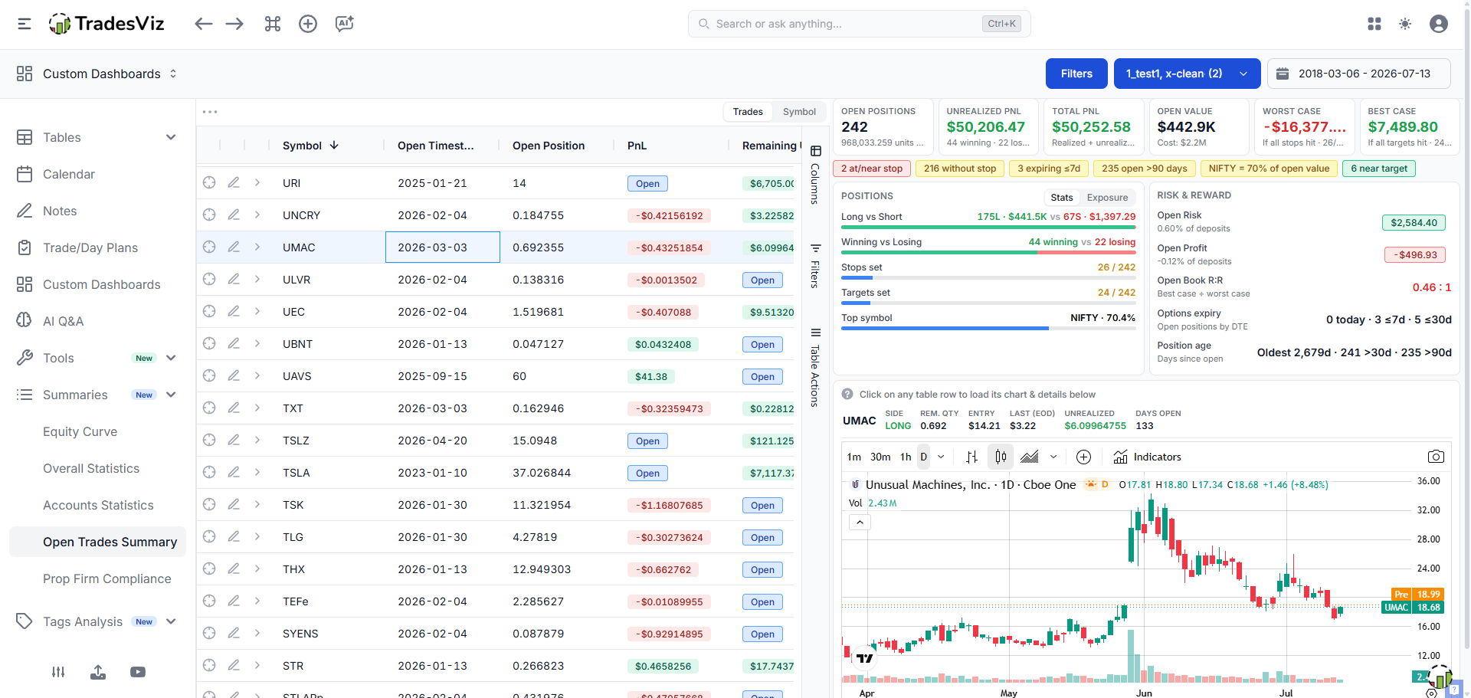Click the TradingView logo on chart

pyautogui.click(x=865, y=658)
